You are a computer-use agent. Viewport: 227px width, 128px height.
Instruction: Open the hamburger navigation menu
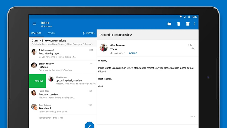(34, 24)
